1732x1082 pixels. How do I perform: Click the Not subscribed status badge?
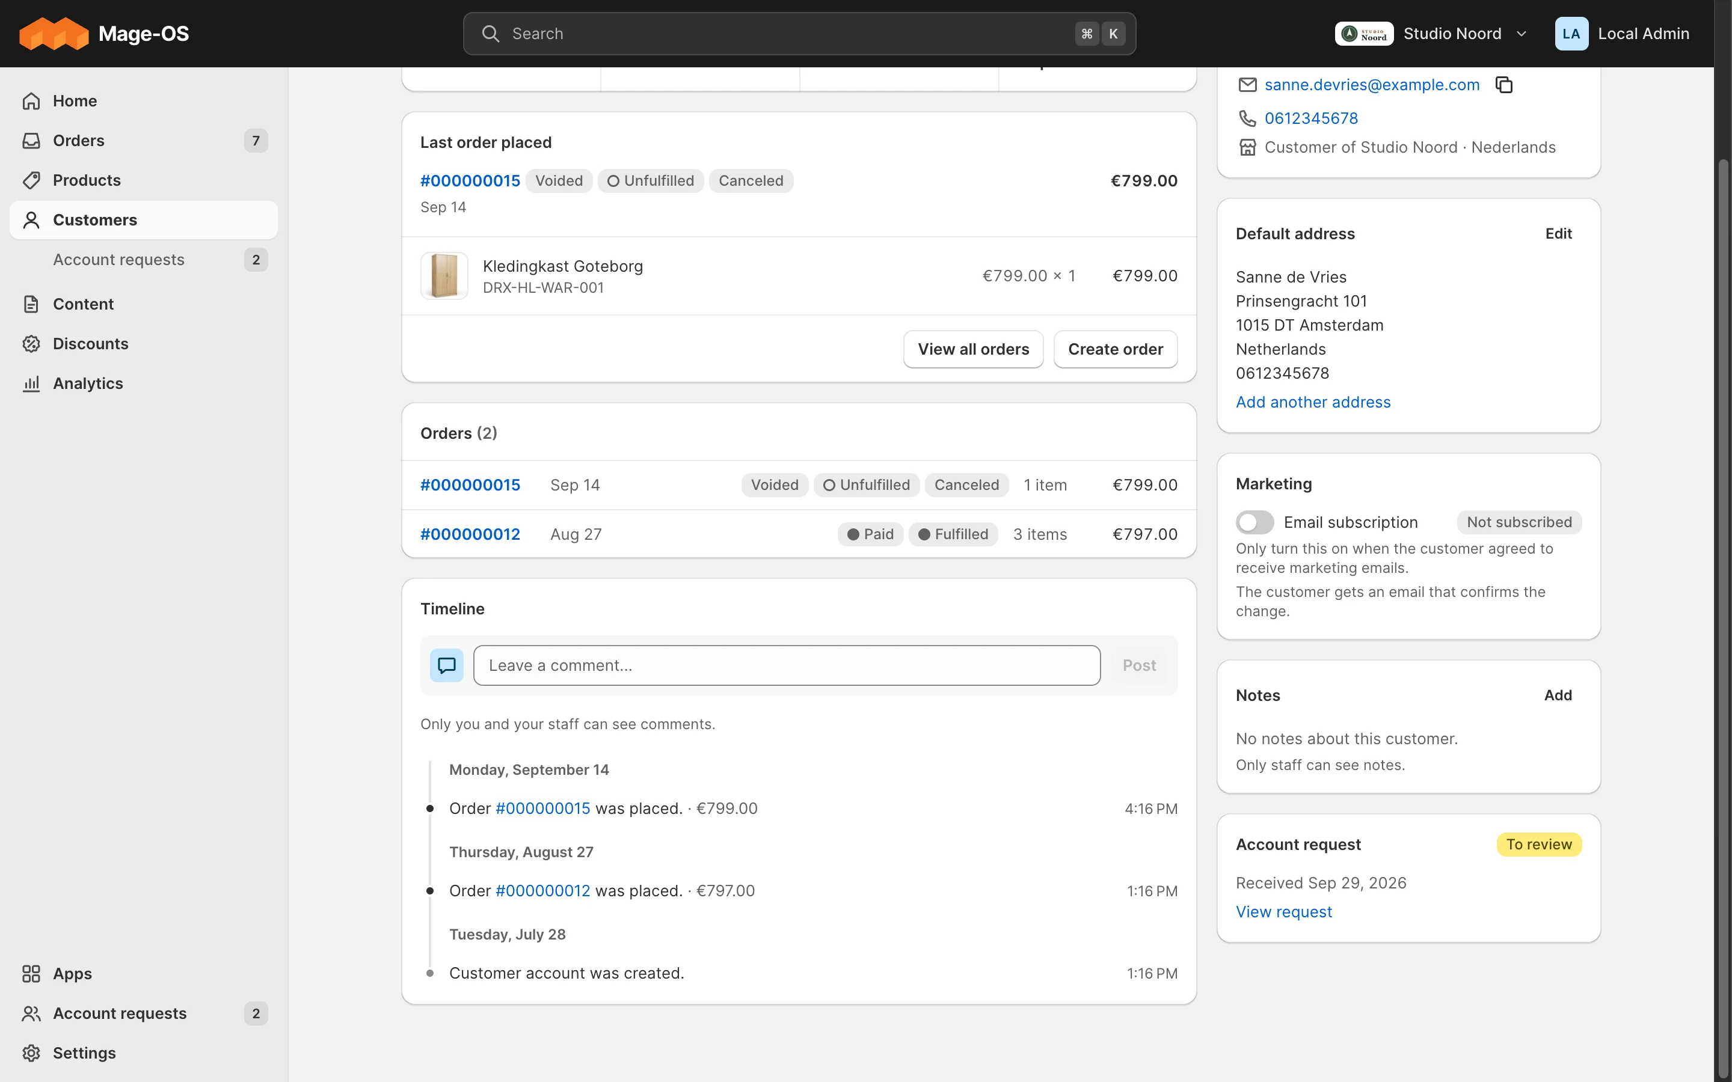click(1519, 522)
